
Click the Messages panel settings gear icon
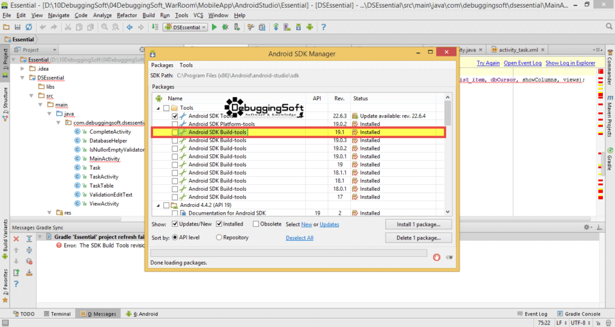[587, 227]
